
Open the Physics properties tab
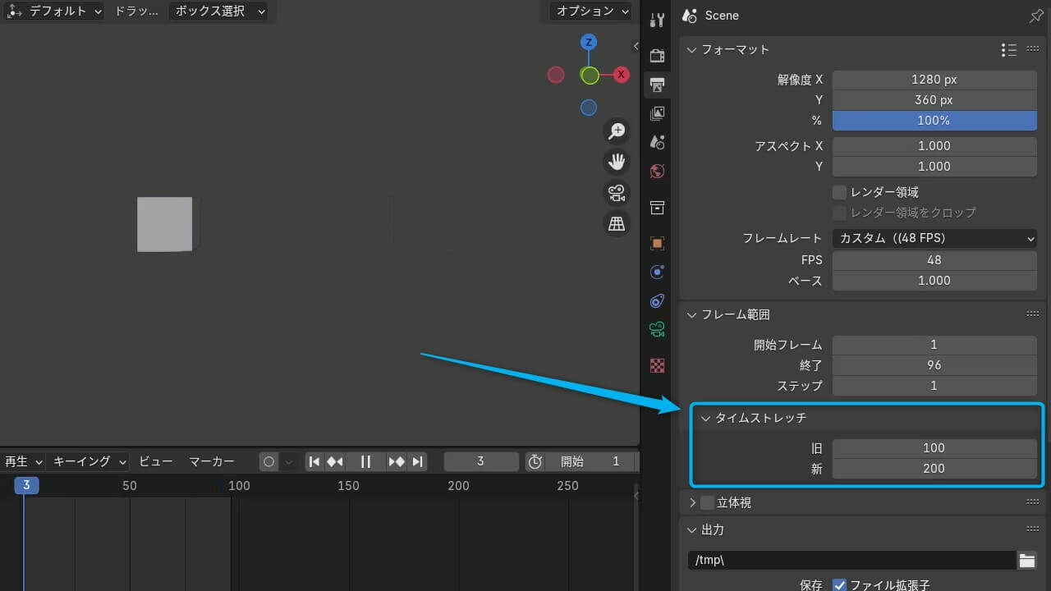click(656, 271)
